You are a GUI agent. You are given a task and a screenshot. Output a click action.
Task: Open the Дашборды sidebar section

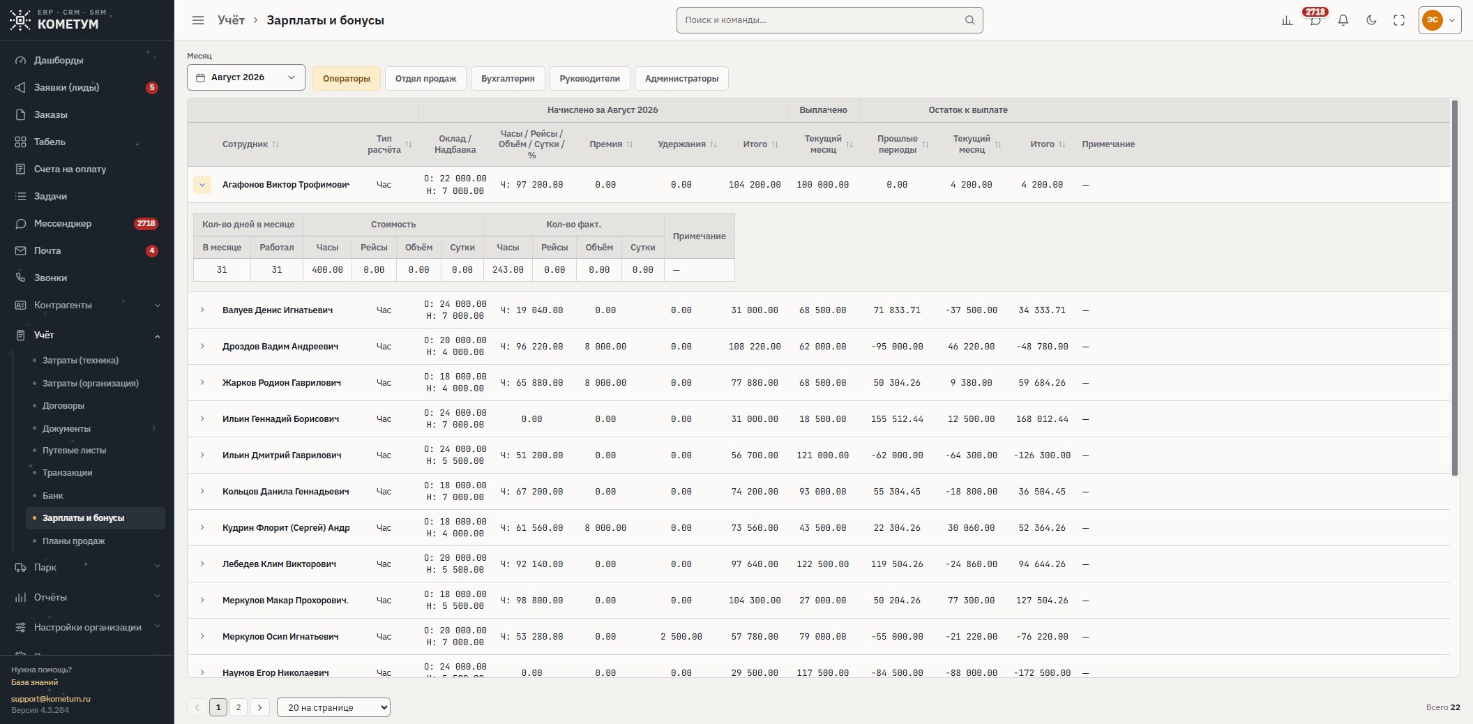[87, 60]
